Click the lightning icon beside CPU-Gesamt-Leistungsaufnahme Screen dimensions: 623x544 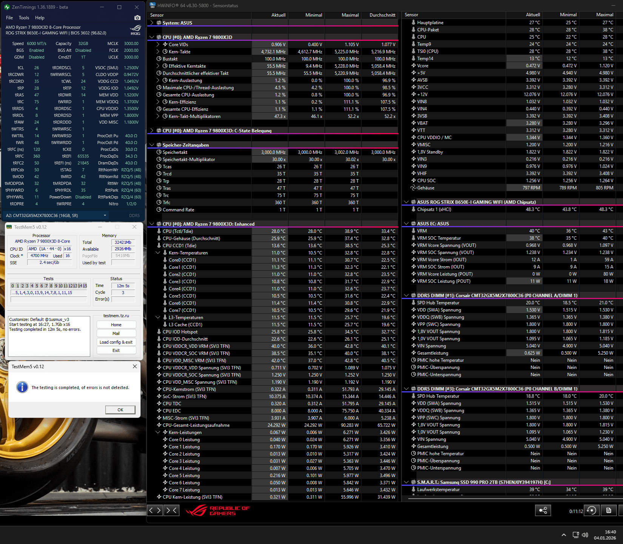click(159, 425)
